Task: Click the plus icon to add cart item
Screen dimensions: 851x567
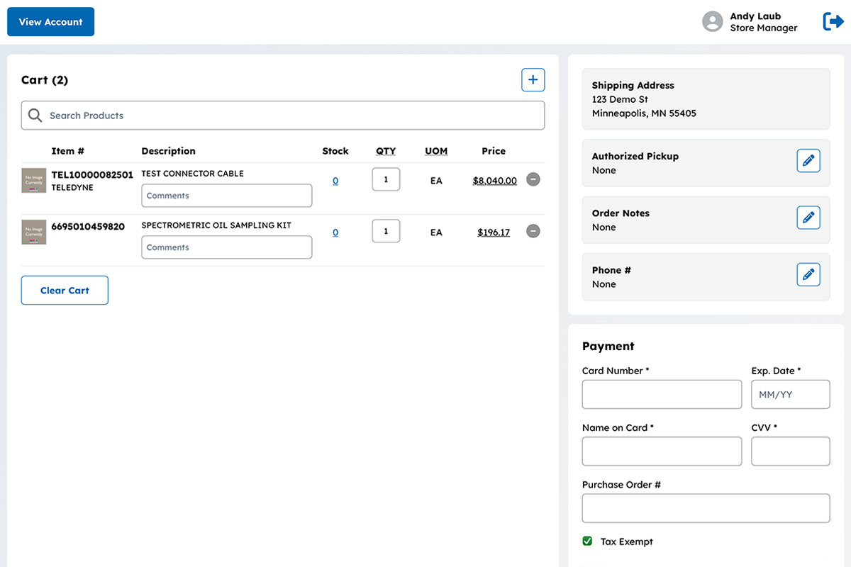Action: pyautogui.click(x=533, y=80)
